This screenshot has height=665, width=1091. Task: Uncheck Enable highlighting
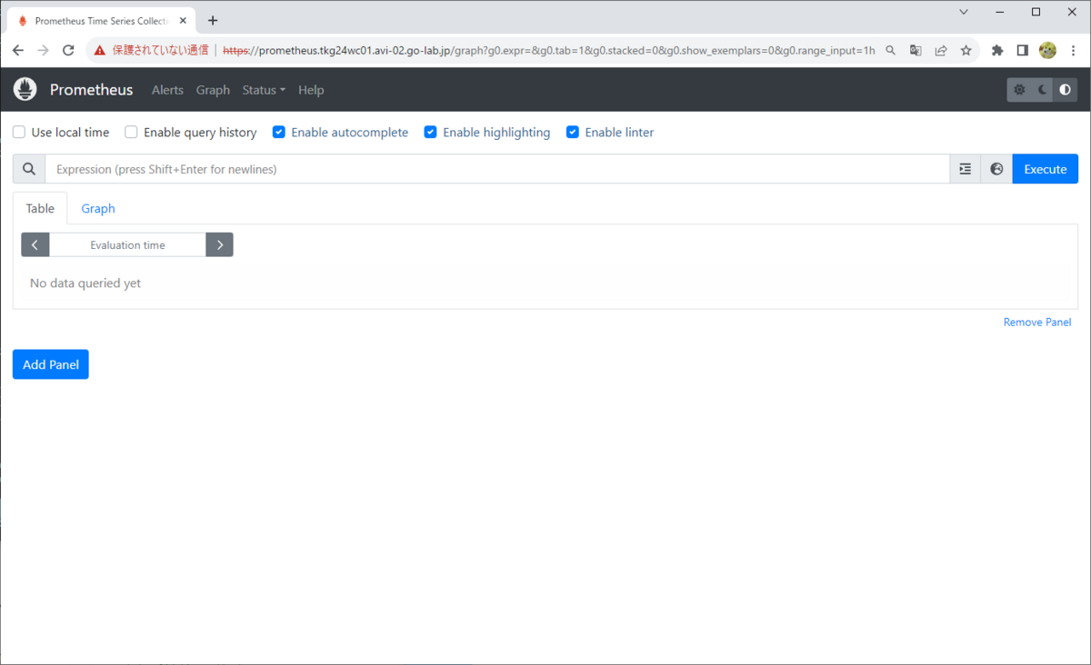431,133
